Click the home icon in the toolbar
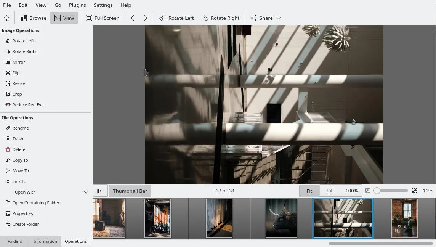 (x=6, y=18)
